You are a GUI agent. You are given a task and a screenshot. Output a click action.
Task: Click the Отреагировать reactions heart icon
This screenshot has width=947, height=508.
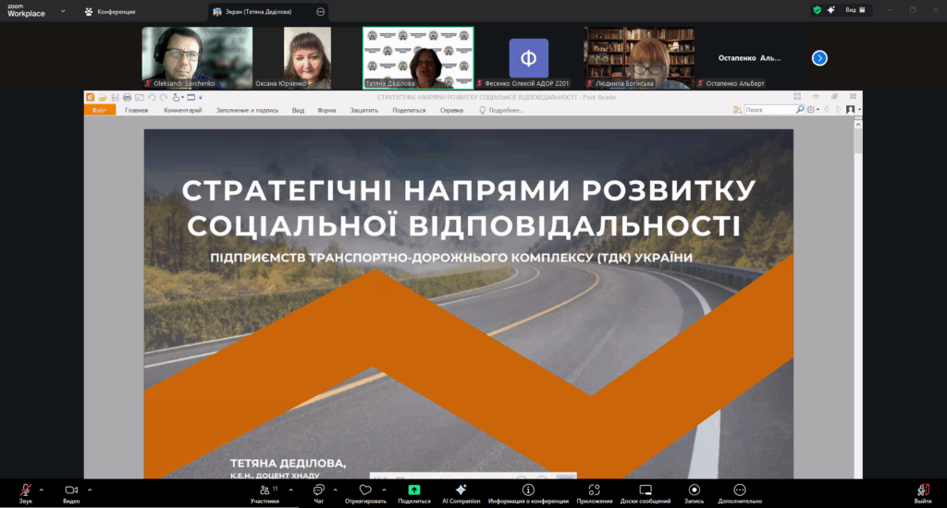(x=365, y=490)
